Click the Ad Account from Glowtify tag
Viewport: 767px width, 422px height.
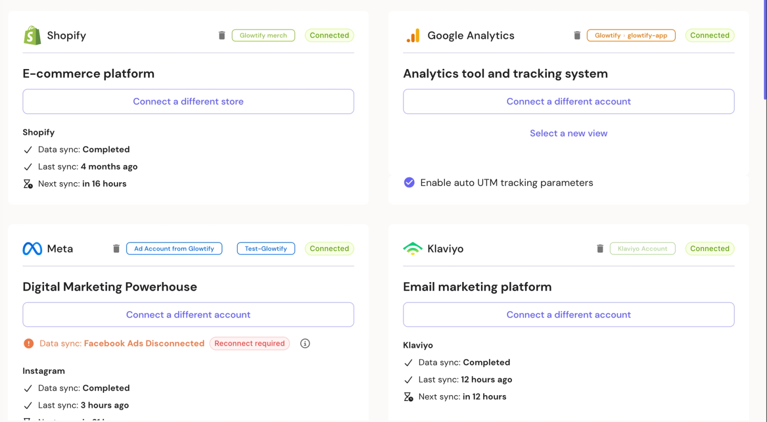[174, 248]
